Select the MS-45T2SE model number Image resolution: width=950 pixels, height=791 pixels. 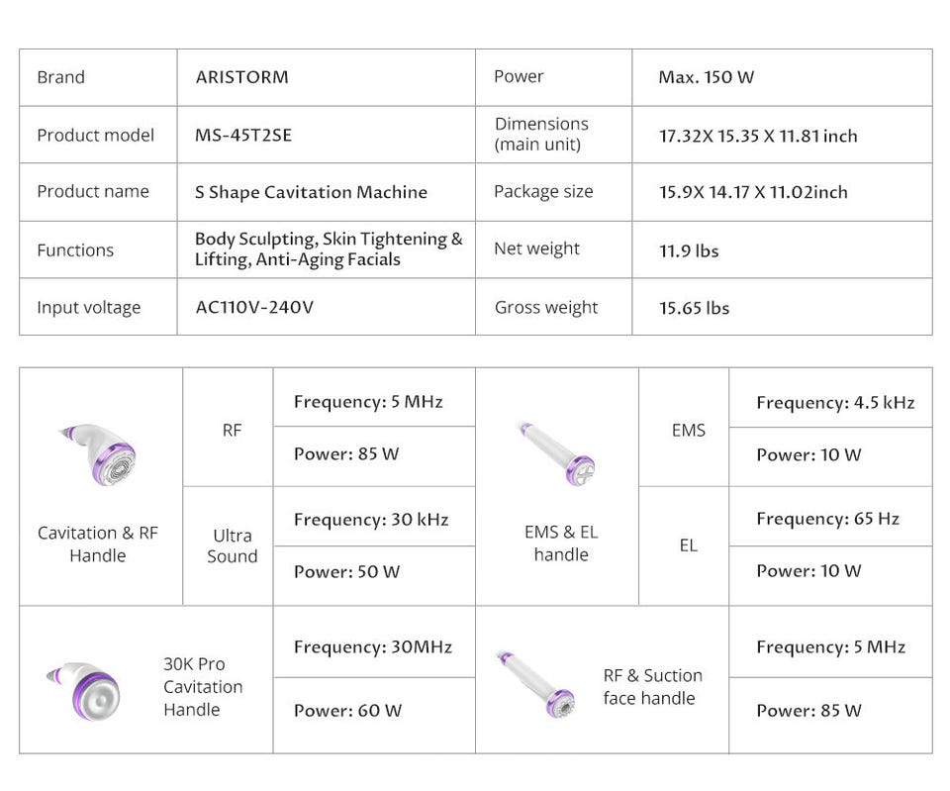point(243,135)
